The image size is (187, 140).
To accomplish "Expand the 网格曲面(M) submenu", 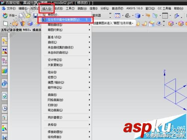I will click(66, 100).
